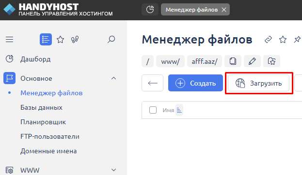The height and width of the screenshot is (175, 302).
Task: Close the Менеджер файлов tab
Action: click(224, 10)
